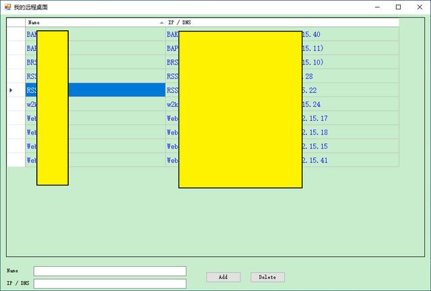Maximize the 我的远程桌面 window

398,7
